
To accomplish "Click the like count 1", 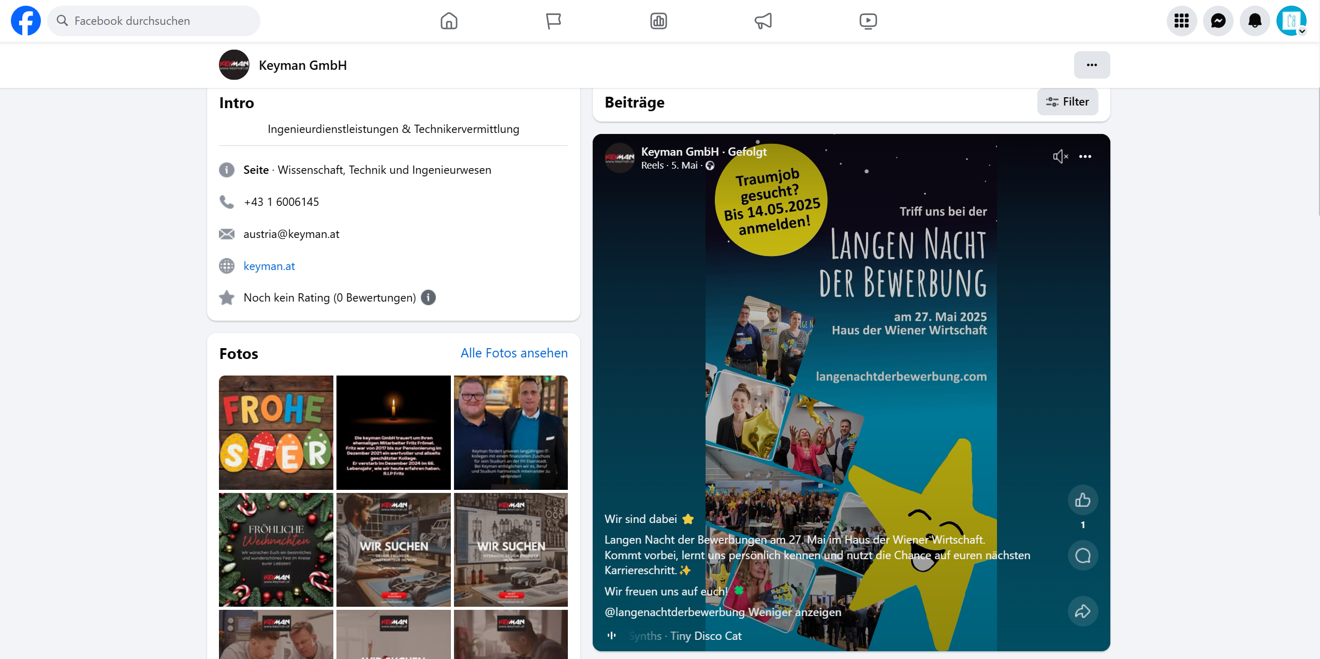I will (x=1082, y=525).
